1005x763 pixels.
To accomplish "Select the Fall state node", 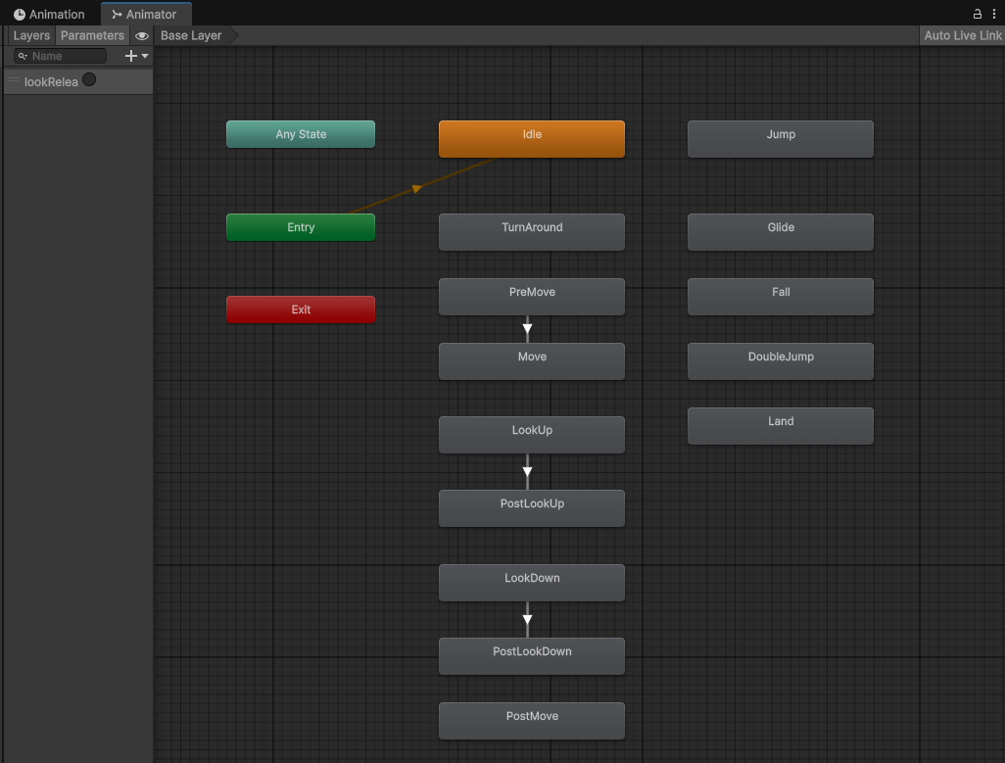I will pyautogui.click(x=780, y=297).
